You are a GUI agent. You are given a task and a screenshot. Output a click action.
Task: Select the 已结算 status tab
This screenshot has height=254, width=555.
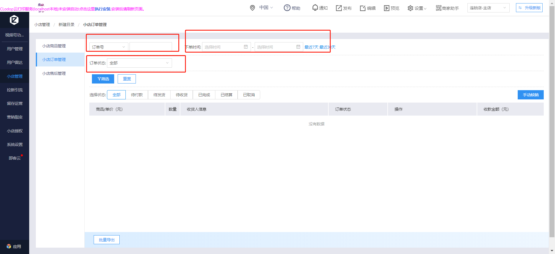(226, 95)
